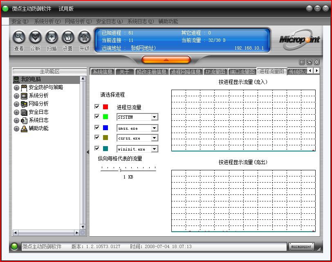This screenshot has width=332, height=262.
Task: Switch to the 进程网络信息 tab
Action: (x=186, y=72)
